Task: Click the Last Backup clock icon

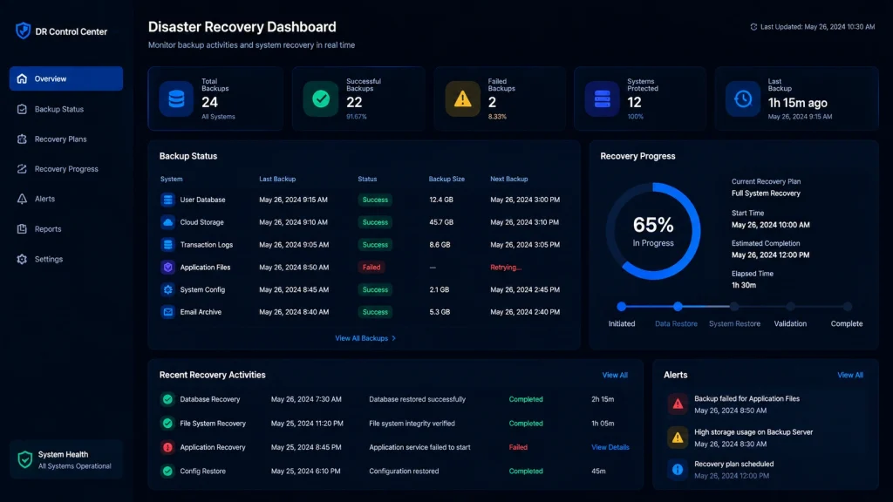Action: [743, 99]
